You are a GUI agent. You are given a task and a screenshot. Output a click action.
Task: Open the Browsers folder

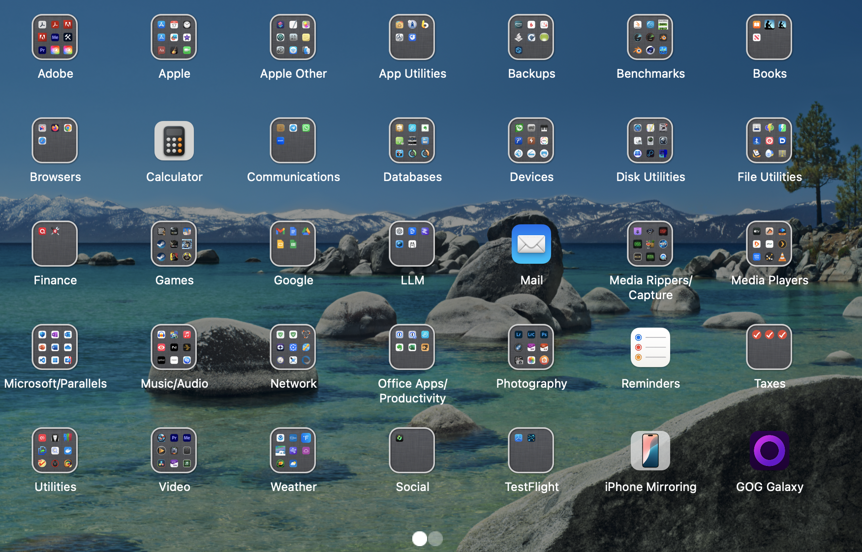(x=55, y=141)
